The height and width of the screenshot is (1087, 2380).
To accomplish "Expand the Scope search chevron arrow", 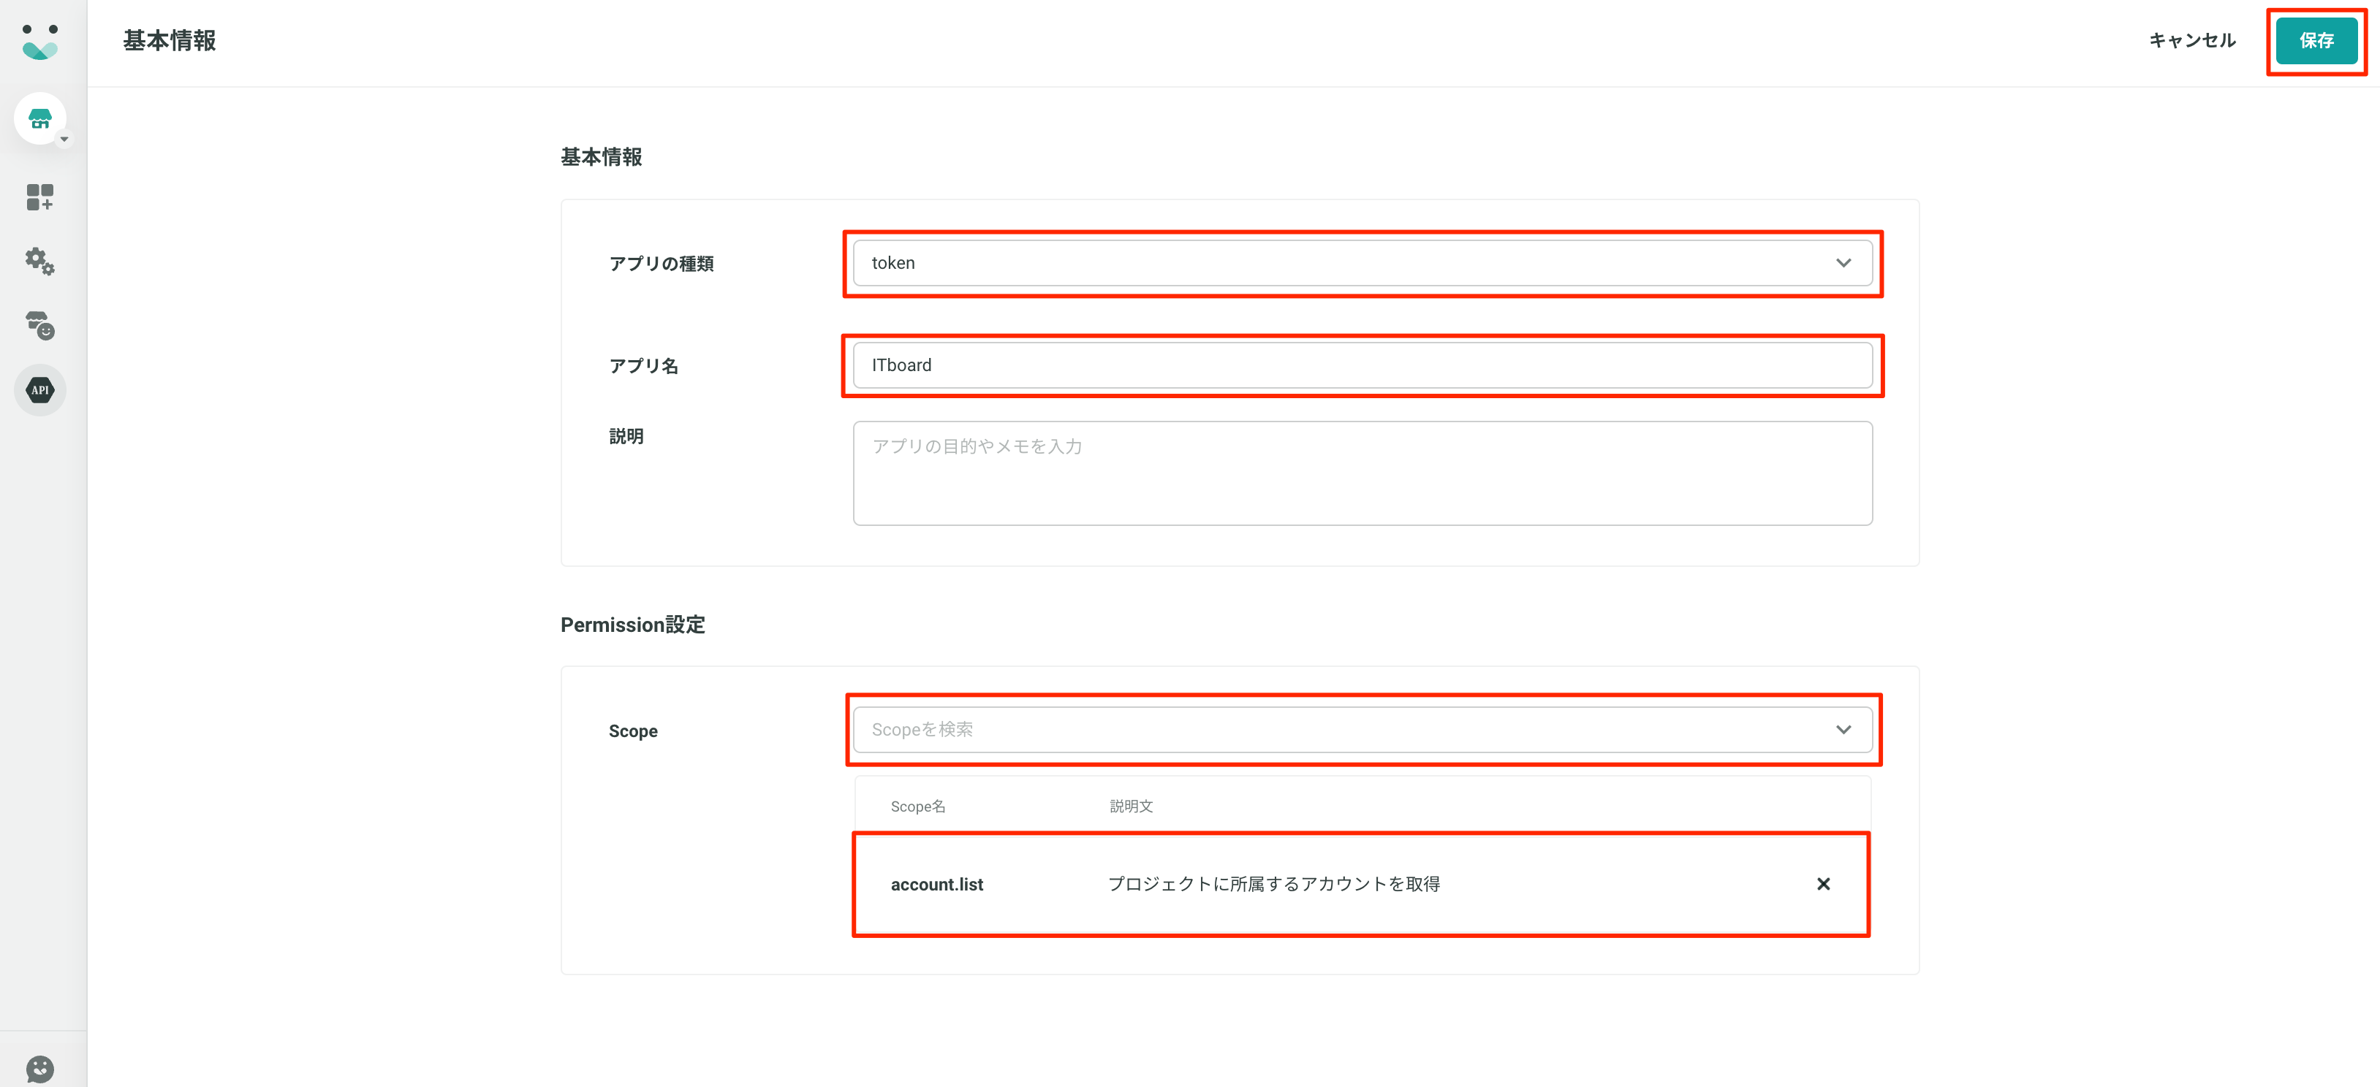I will point(1843,730).
